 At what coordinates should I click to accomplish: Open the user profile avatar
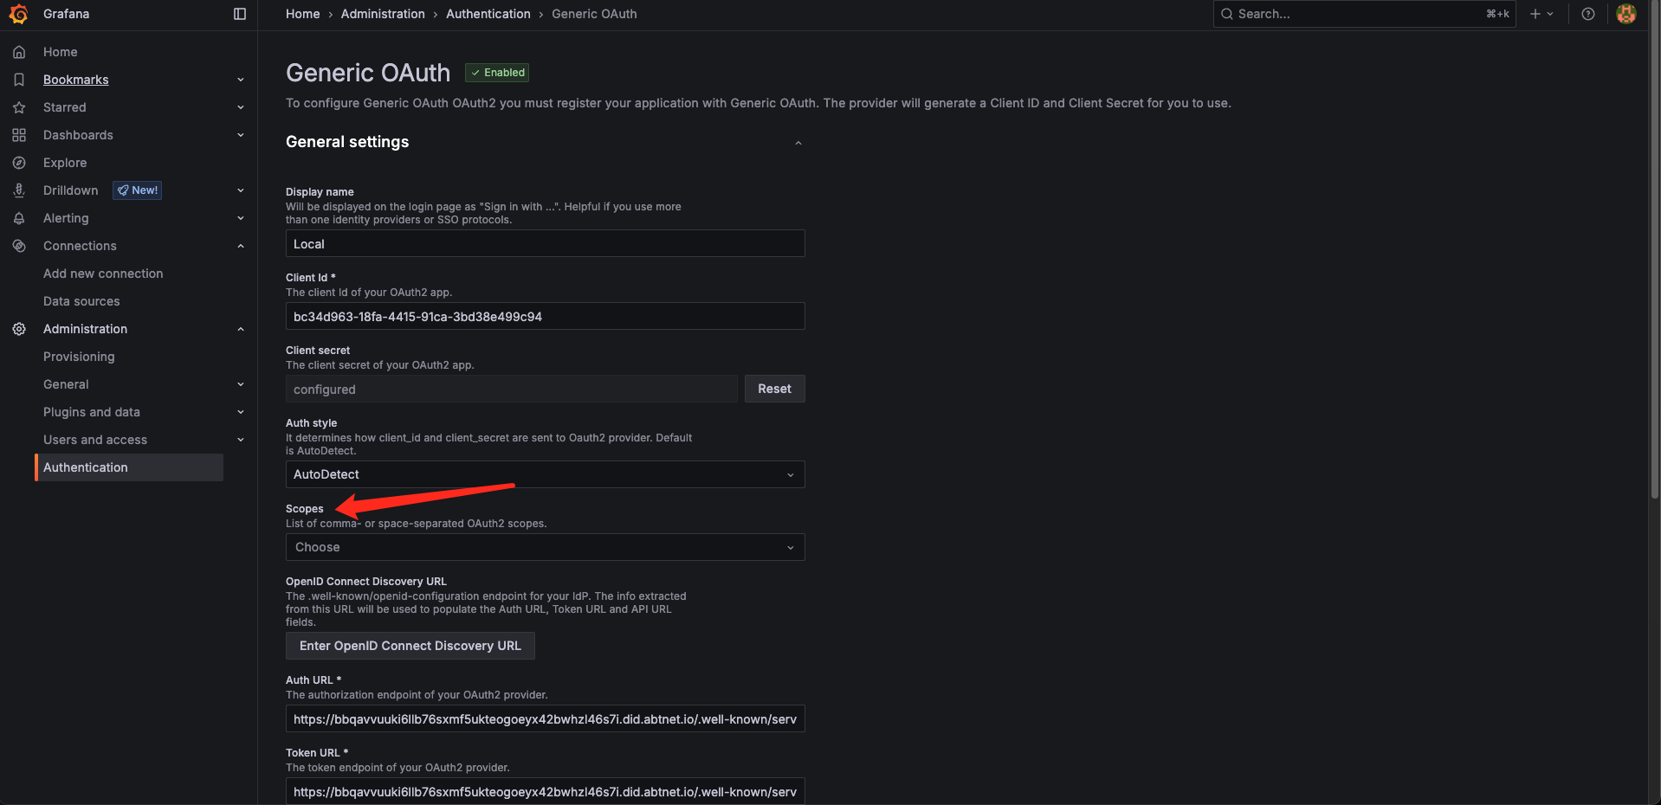1625,14
